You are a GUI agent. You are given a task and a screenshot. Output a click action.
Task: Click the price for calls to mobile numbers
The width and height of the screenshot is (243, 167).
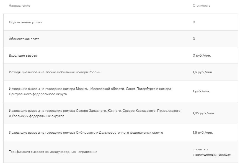[x=203, y=72]
